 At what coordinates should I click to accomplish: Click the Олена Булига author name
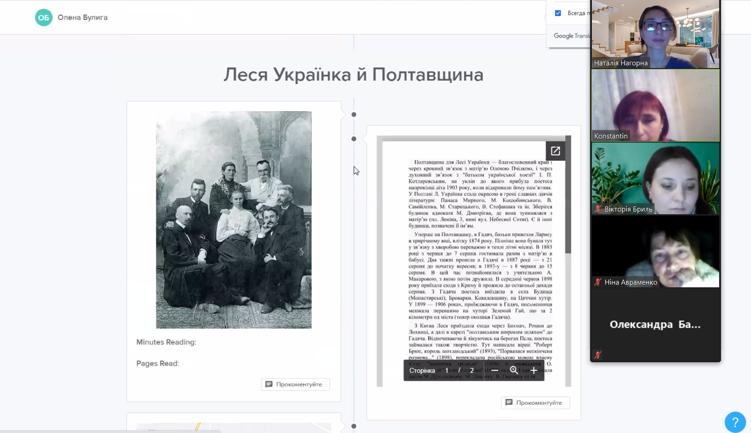point(83,18)
